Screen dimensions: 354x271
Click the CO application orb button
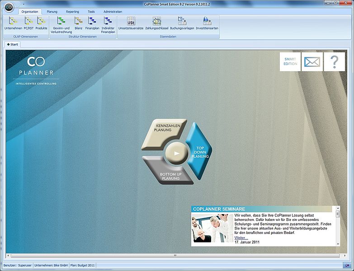[x=9, y=7]
